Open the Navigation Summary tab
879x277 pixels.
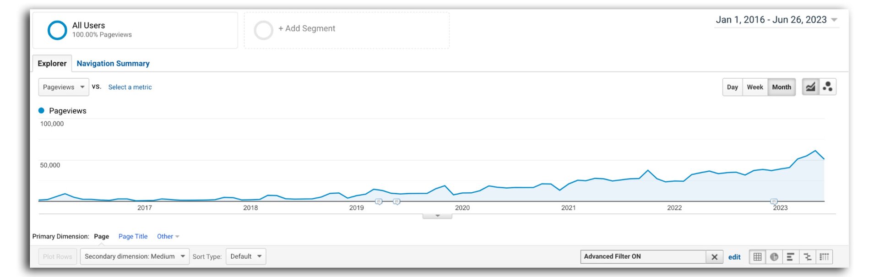coord(113,63)
